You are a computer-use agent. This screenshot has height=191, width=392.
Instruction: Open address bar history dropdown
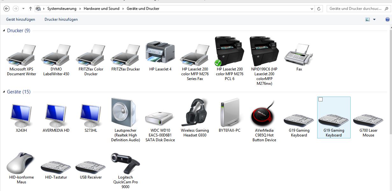[x=311, y=9]
